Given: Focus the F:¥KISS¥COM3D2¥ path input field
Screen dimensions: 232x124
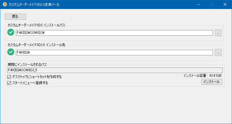Looking at the screenshot, I should tap(114, 33).
